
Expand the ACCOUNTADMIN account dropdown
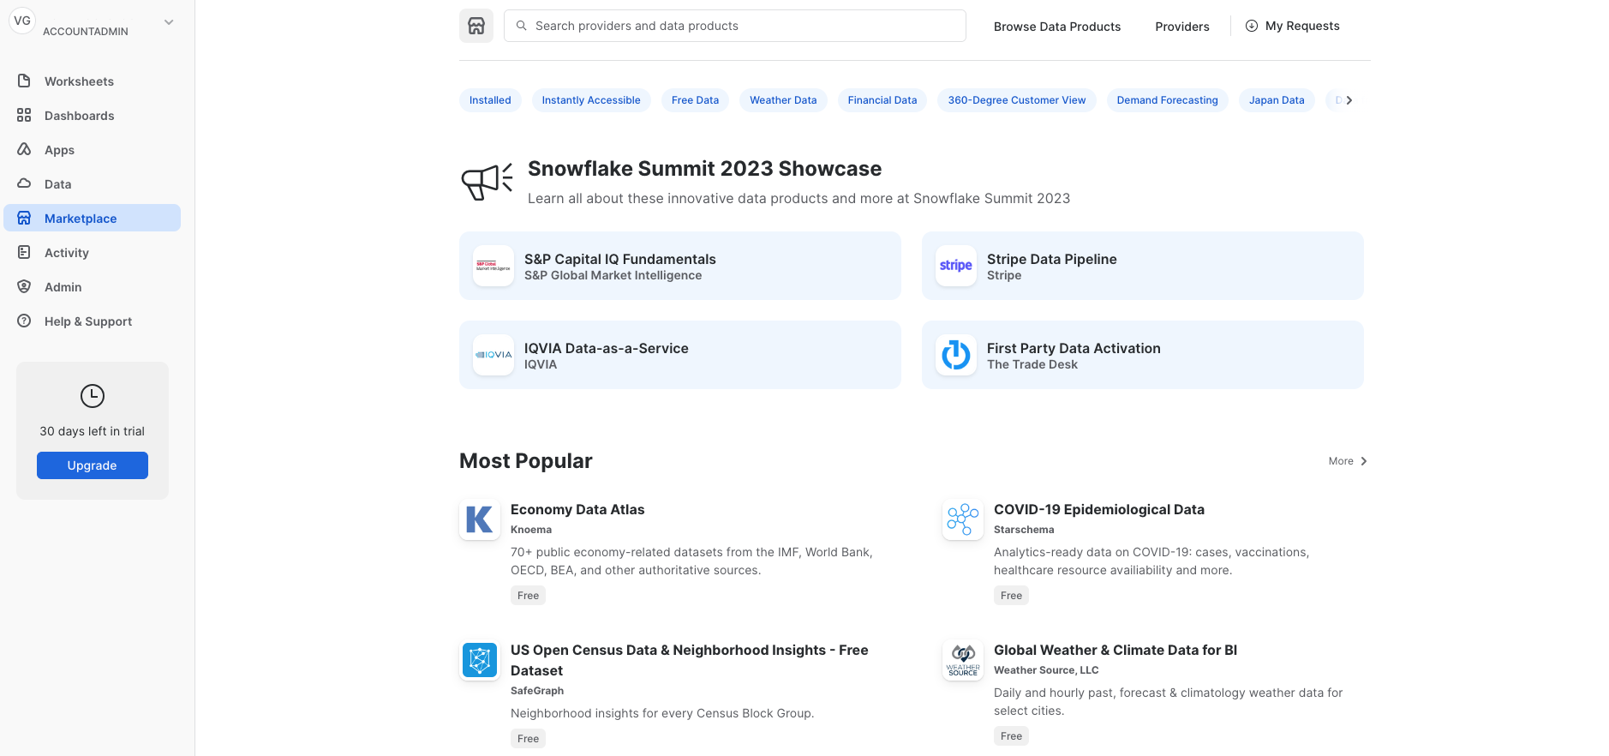point(169,22)
